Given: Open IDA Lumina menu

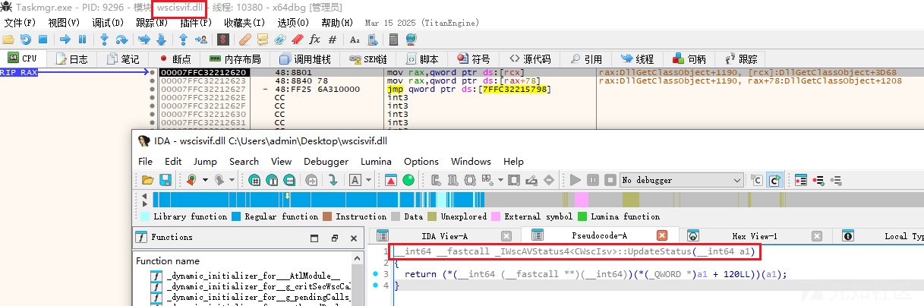Looking at the screenshot, I should tap(377, 161).
